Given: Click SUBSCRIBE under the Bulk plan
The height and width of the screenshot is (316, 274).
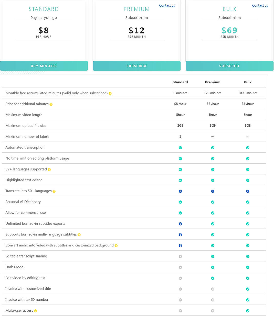Looking at the screenshot, I should click(229, 66).
